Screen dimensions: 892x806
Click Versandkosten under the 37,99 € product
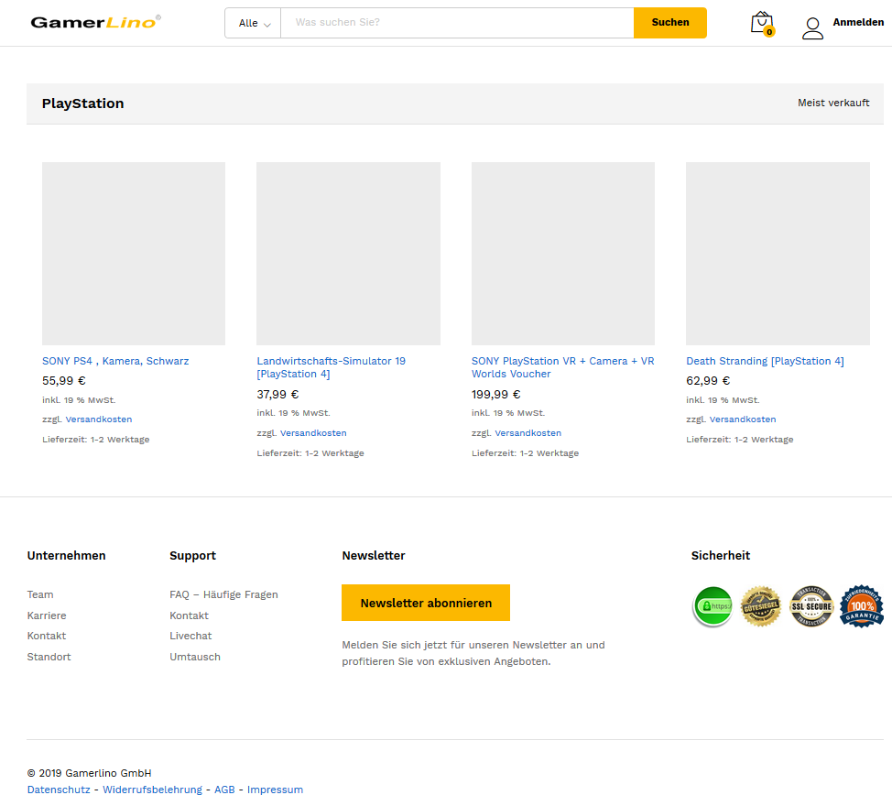313,433
